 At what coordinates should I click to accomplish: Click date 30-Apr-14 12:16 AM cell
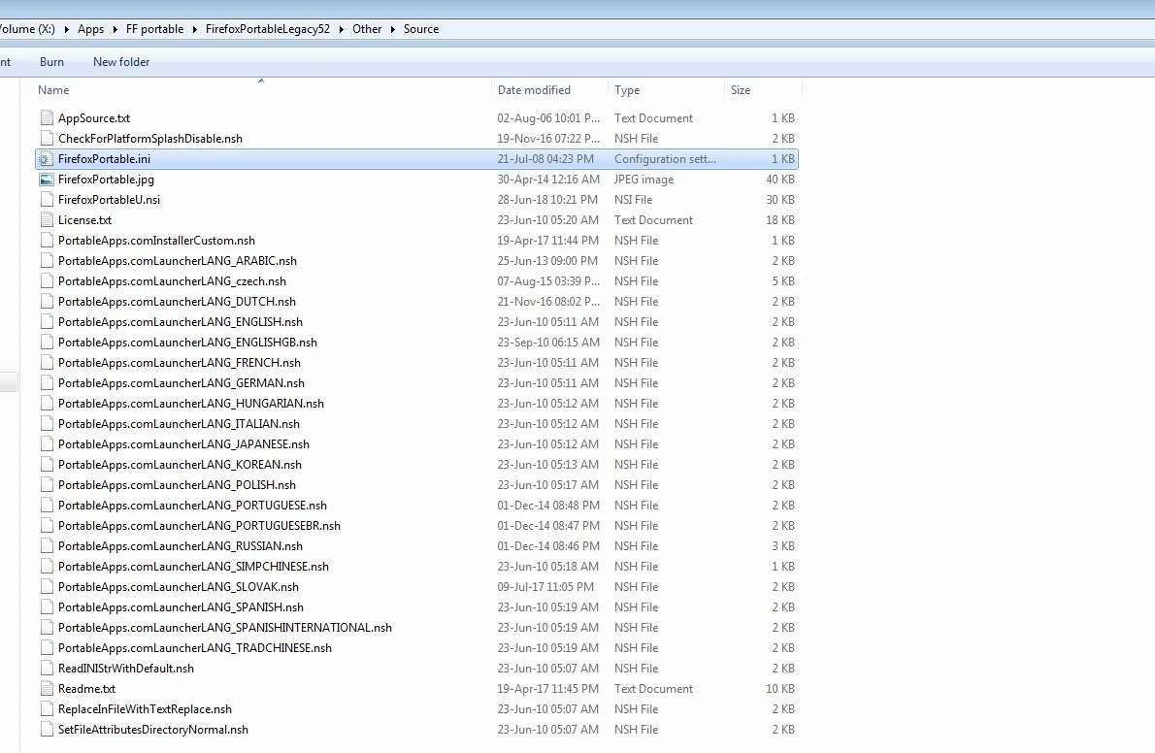(548, 180)
